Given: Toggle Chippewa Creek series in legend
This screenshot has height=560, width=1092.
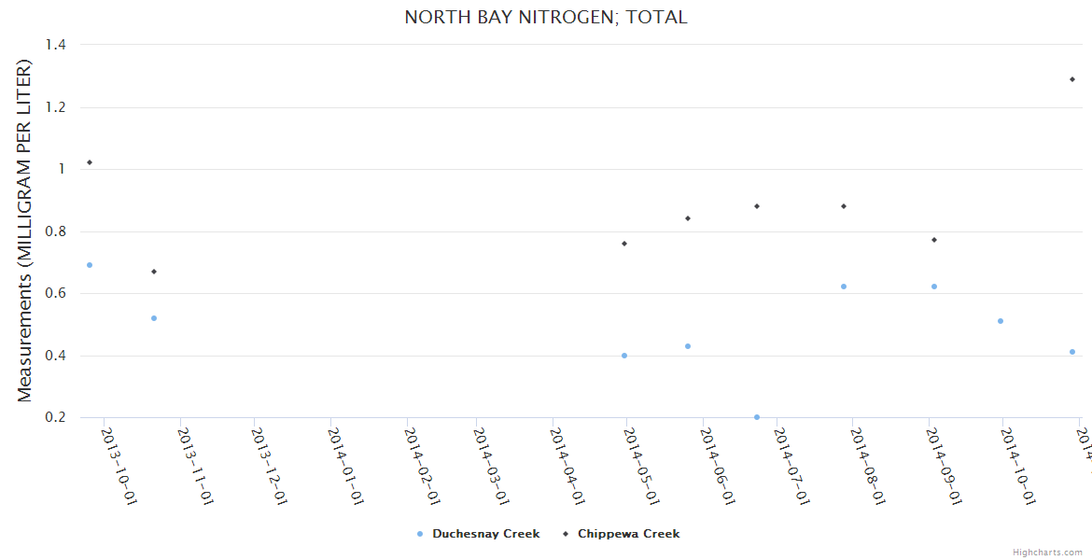Looking at the screenshot, I should pos(628,534).
